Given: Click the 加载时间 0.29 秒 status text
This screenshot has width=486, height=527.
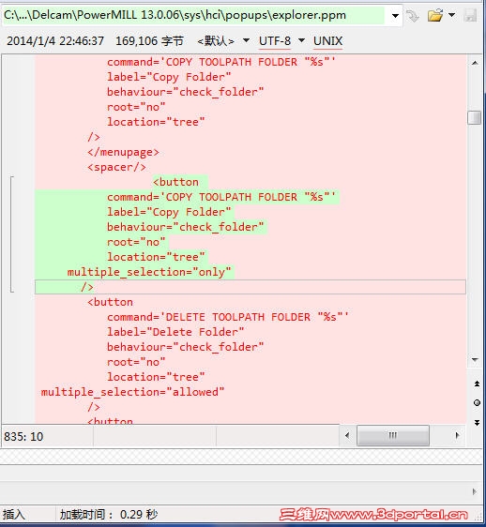Looking at the screenshot, I should click(109, 514).
